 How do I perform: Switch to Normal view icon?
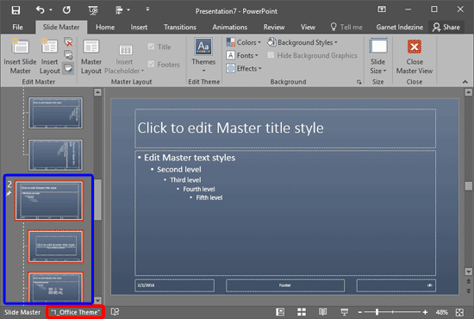[x=280, y=312]
